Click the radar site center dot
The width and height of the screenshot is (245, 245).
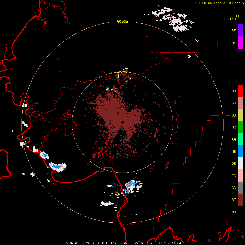point(123,122)
